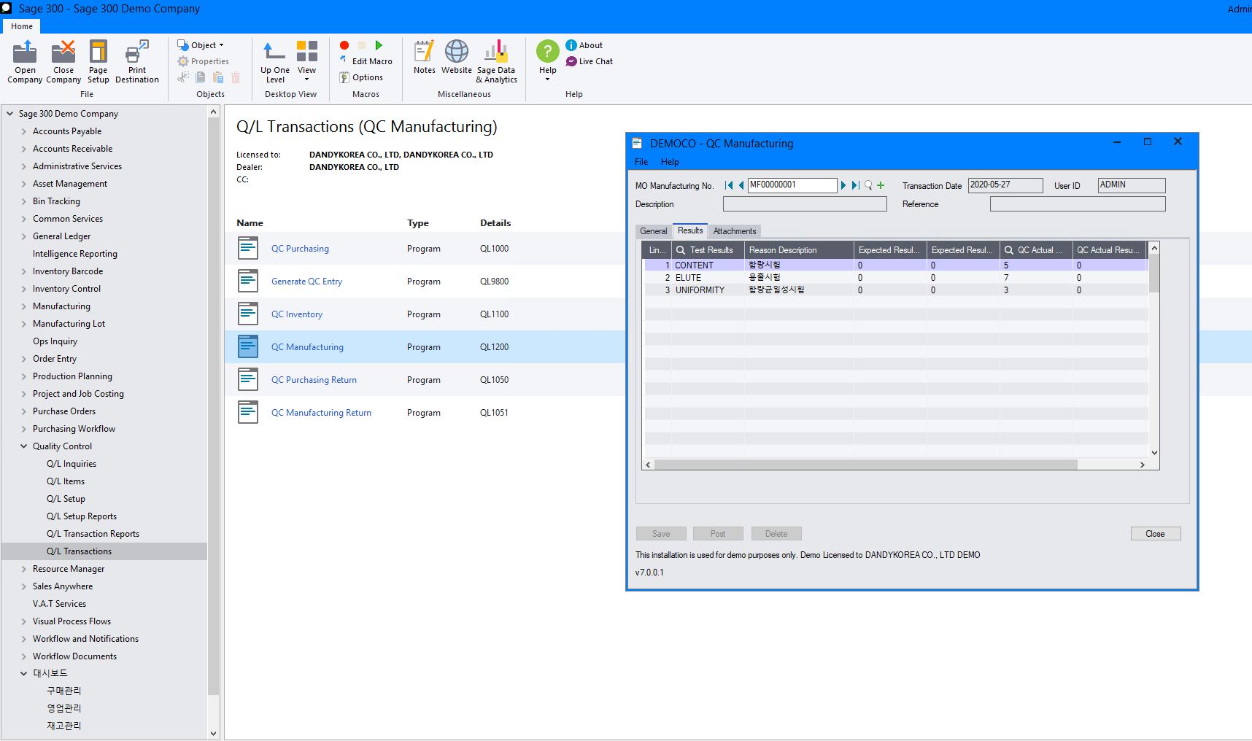Select the UNIFORMITY row cell

click(708, 290)
